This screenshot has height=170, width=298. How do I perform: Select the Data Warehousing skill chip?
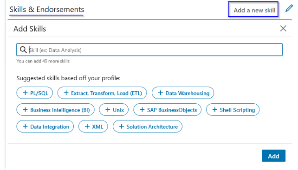pos(183,93)
